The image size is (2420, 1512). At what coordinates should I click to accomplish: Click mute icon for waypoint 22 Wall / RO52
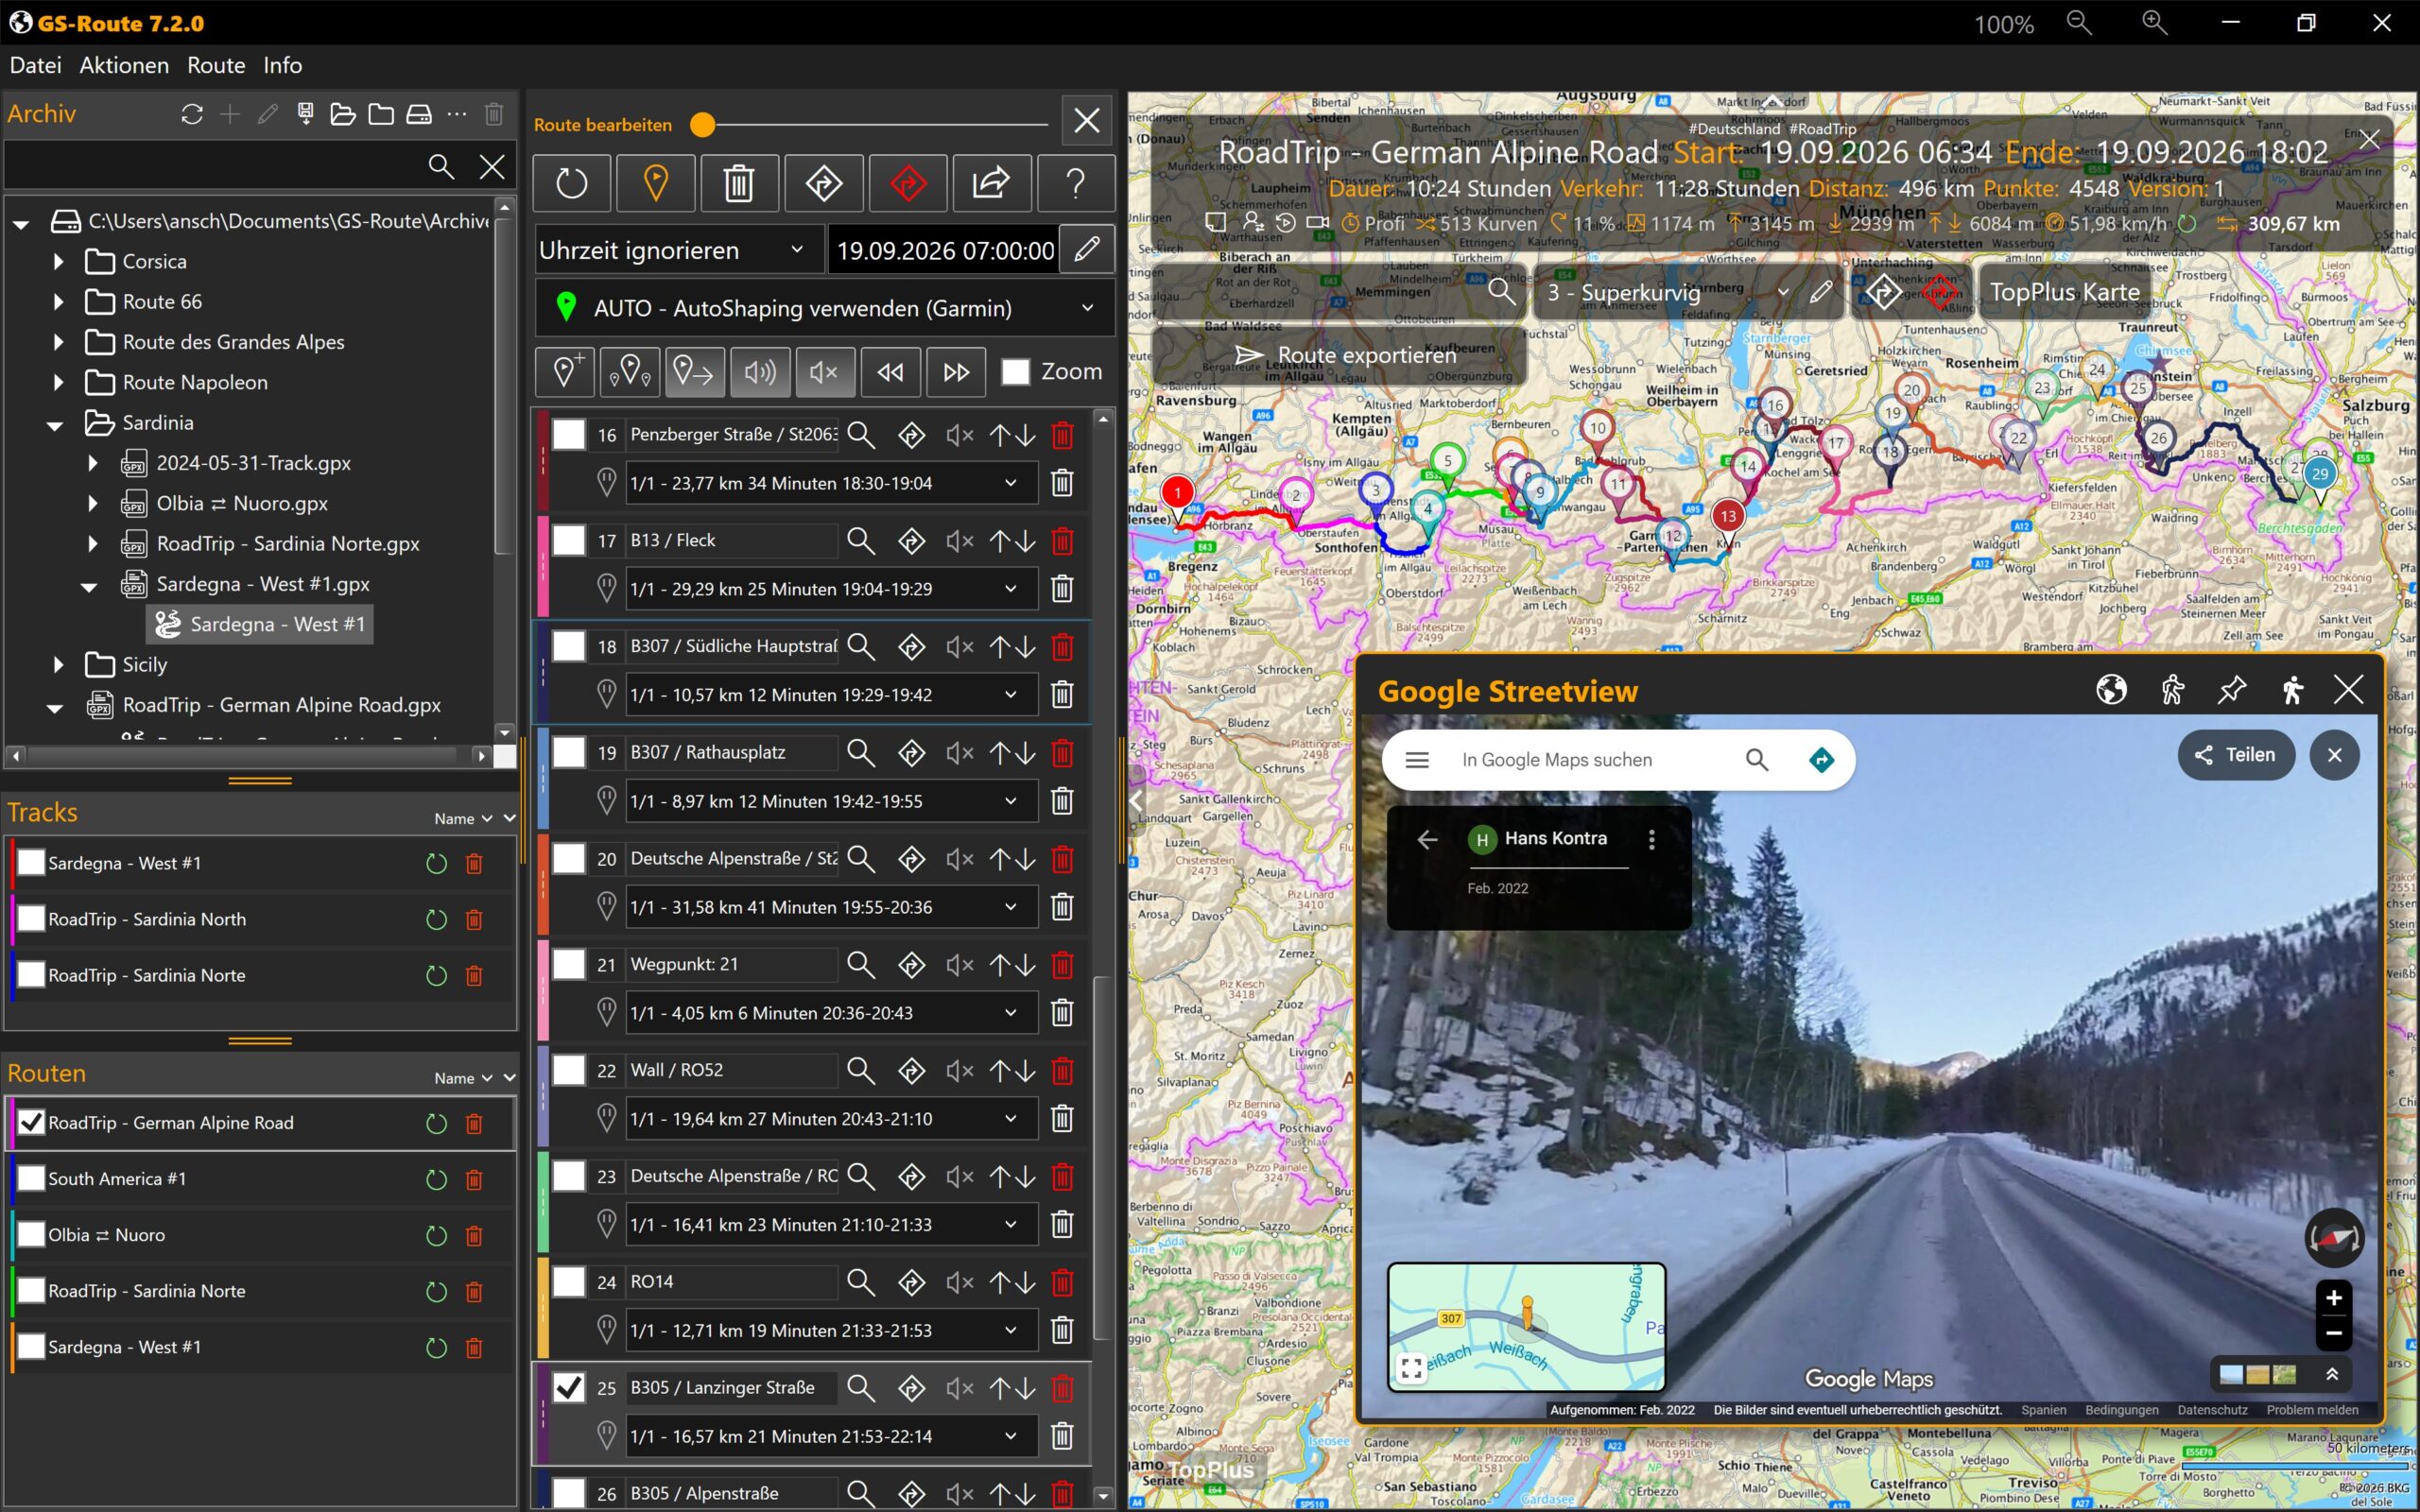coord(960,1071)
